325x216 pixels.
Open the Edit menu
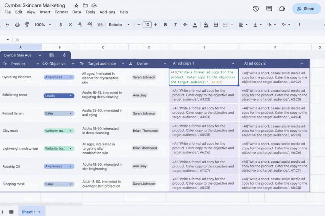(x=19, y=12)
